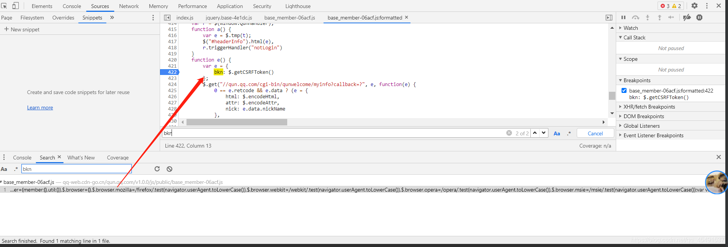Switch to Coverage drawer tab
The height and width of the screenshot is (247, 728).
(x=118, y=158)
